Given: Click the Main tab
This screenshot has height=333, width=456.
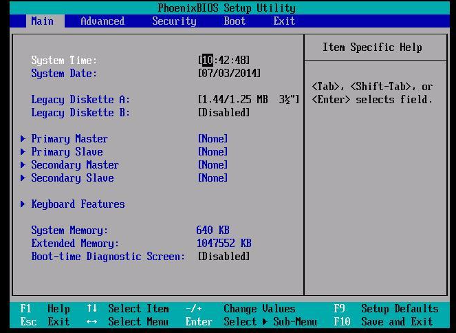Looking at the screenshot, I should [x=42, y=21].
